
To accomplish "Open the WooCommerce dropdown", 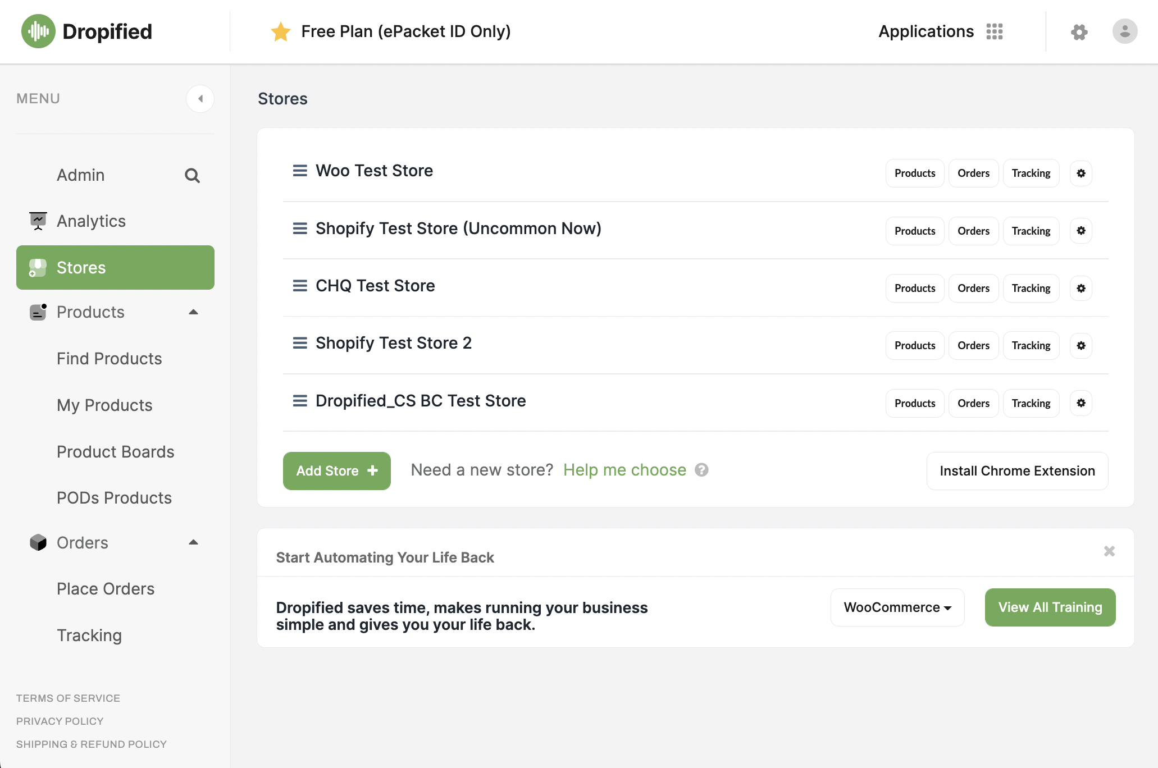I will click(x=897, y=607).
